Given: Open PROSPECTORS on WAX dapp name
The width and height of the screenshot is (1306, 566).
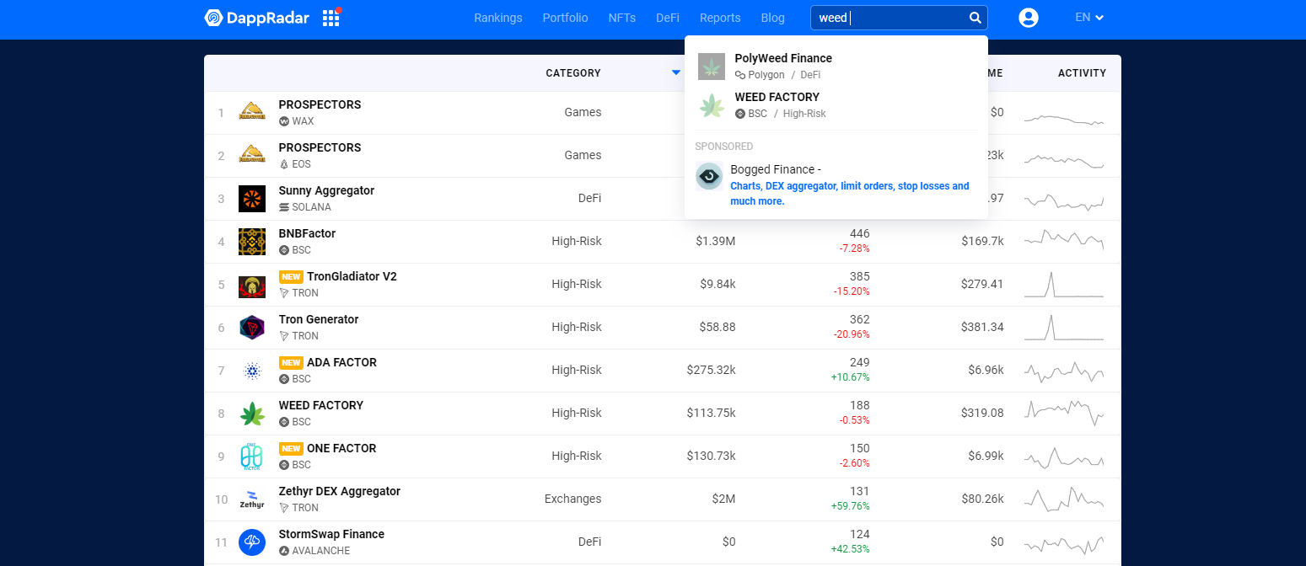Looking at the screenshot, I should [x=320, y=104].
